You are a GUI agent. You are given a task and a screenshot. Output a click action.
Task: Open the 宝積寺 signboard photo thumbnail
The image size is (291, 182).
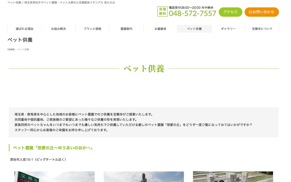pos(55,177)
